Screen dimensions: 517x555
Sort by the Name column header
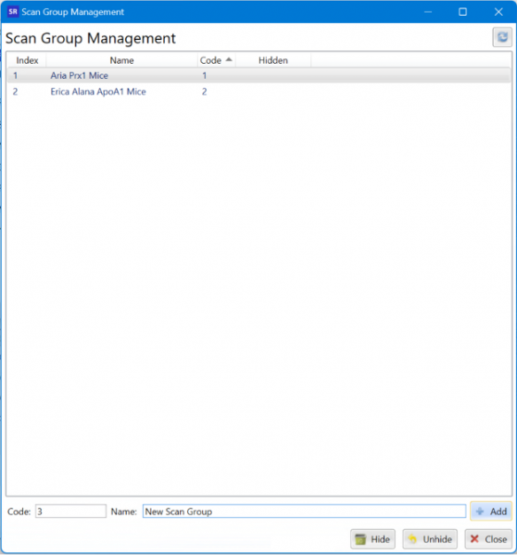[x=121, y=60]
